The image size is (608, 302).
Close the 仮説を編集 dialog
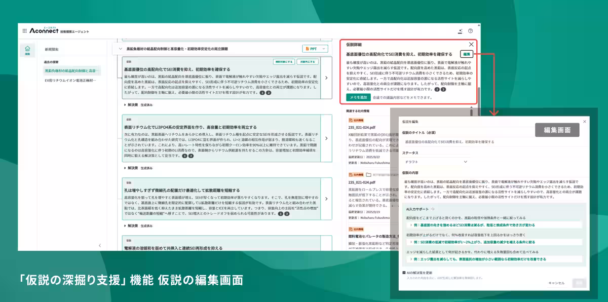pos(584,122)
